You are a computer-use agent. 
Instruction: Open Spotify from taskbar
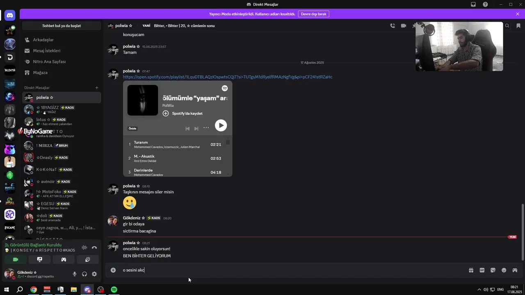pos(114,290)
